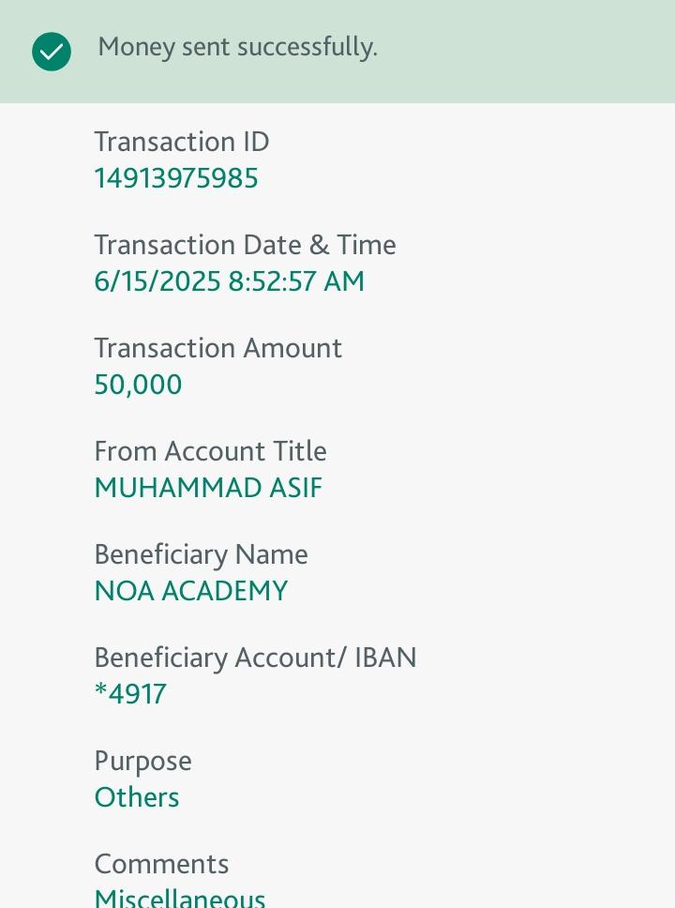The image size is (675, 908).
Task: Click the Comments label
Action: coord(161,864)
